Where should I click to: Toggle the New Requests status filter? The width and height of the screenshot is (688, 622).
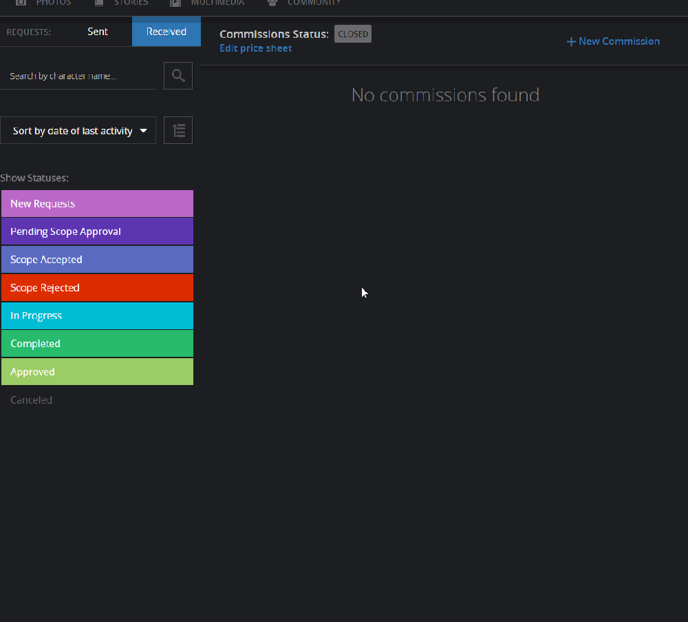(97, 204)
